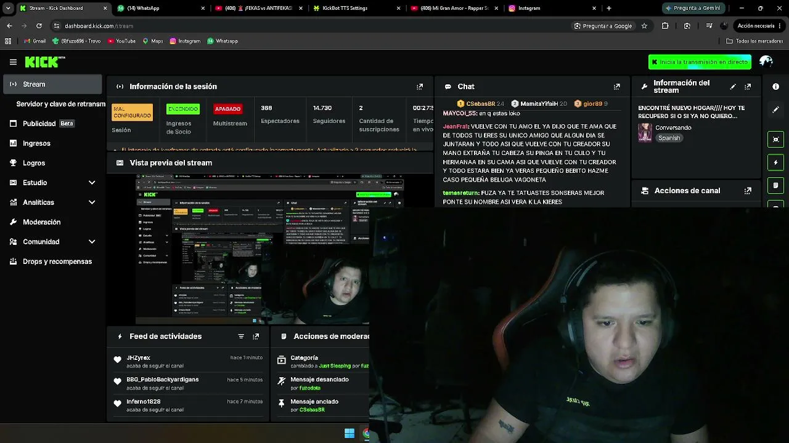The width and height of the screenshot is (789, 443).
Task: Open the Windows Start menu
Action: 350,433
